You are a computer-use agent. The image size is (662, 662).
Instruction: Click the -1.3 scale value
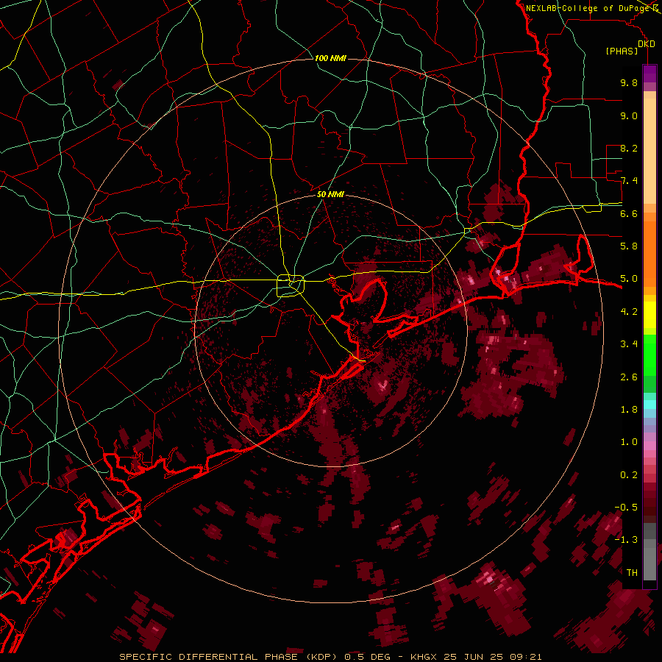[x=627, y=540]
